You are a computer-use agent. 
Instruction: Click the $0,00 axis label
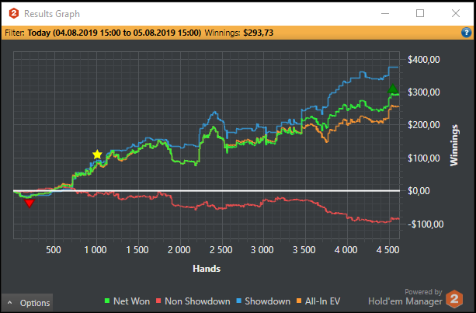pos(419,191)
